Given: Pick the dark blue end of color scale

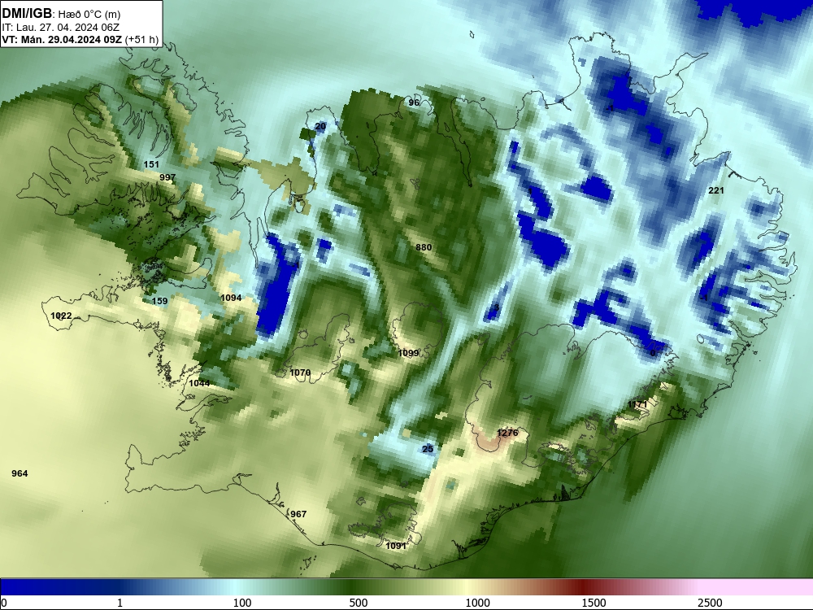Looking at the screenshot, I should coord(31,587).
